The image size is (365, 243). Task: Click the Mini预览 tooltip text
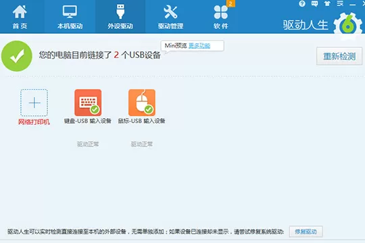pyautogui.click(x=176, y=46)
